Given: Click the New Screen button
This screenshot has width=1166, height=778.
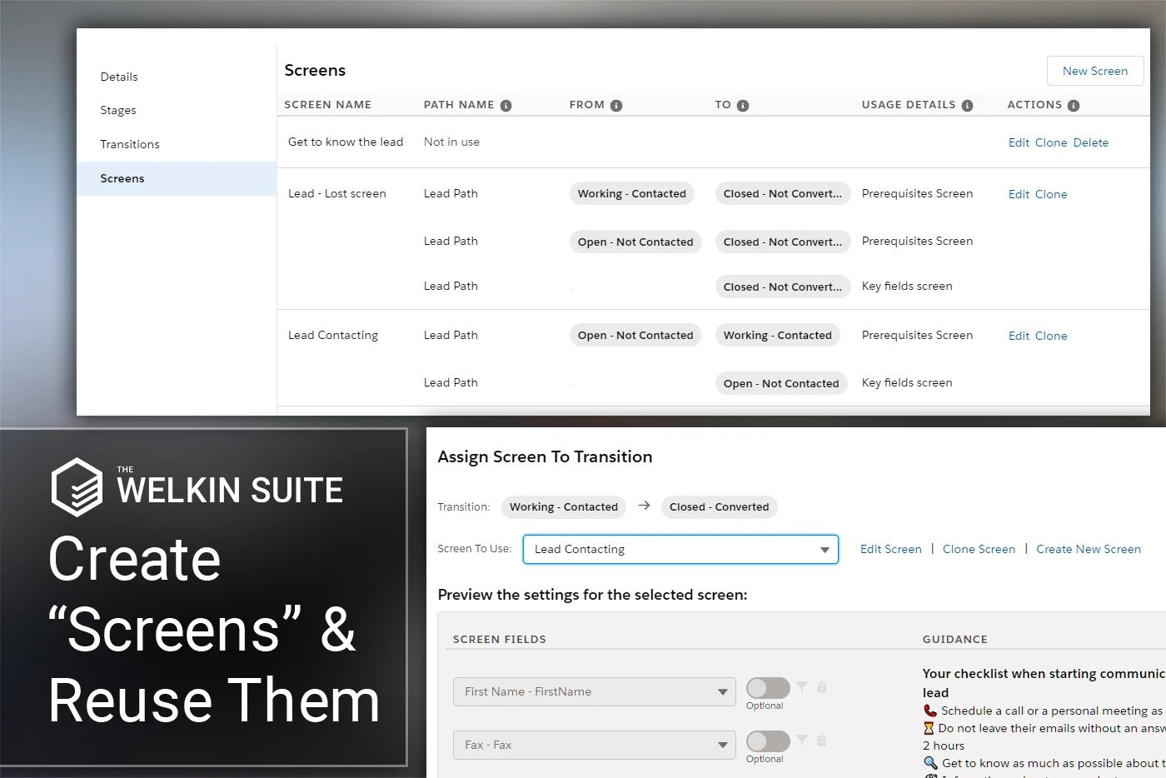Looking at the screenshot, I should [x=1094, y=71].
